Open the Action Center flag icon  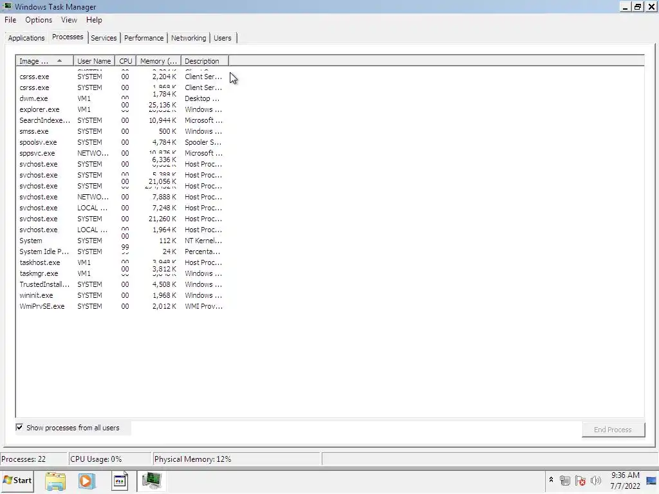[x=580, y=480]
